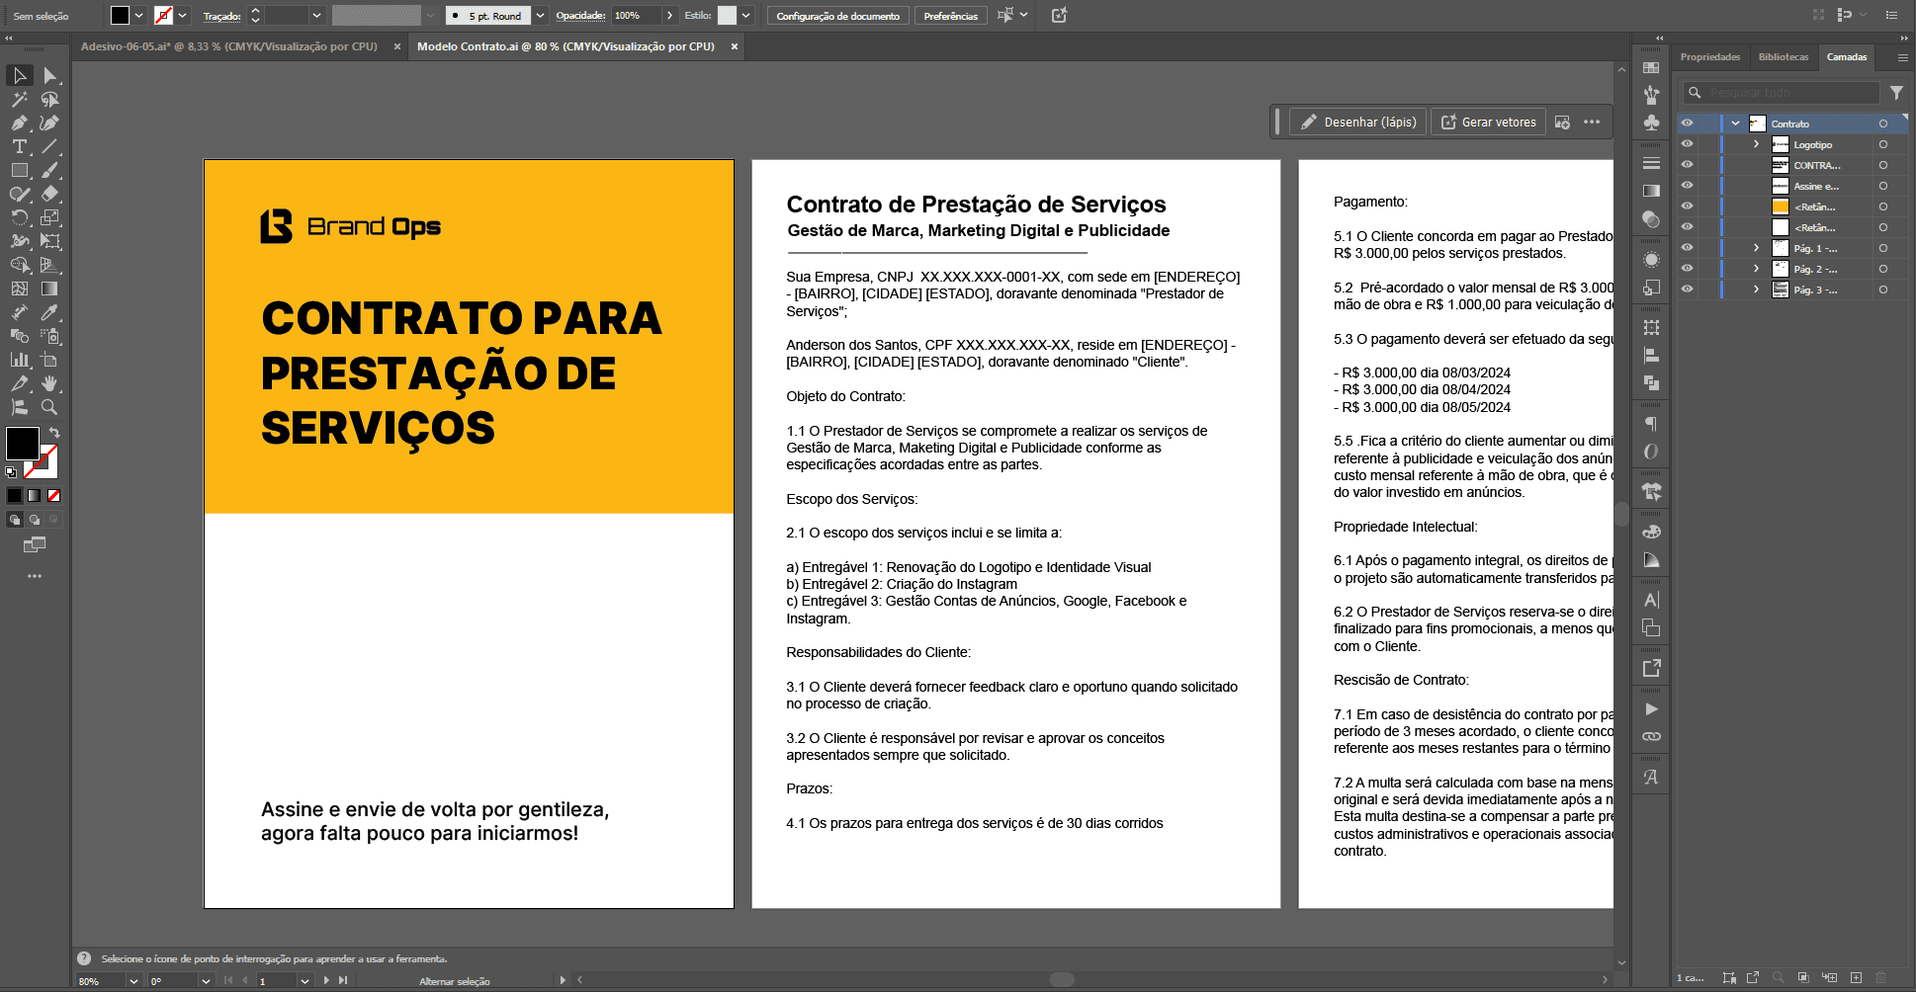Click the Gerar vetores button
Viewport: 1916px width, 992px height.
1488,123
